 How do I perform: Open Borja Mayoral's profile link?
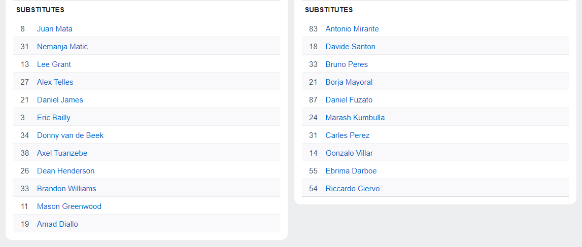[349, 82]
